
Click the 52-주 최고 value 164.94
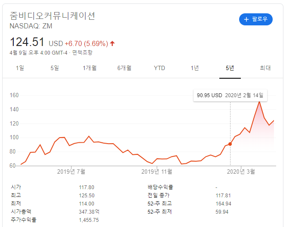[224, 204]
